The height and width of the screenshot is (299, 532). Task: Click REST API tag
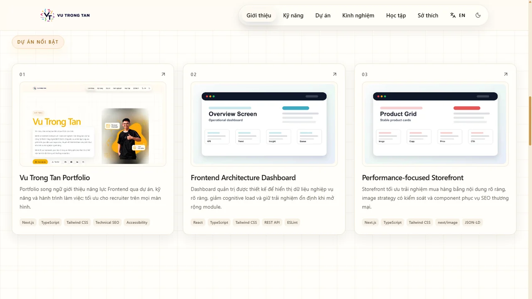pyautogui.click(x=272, y=223)
